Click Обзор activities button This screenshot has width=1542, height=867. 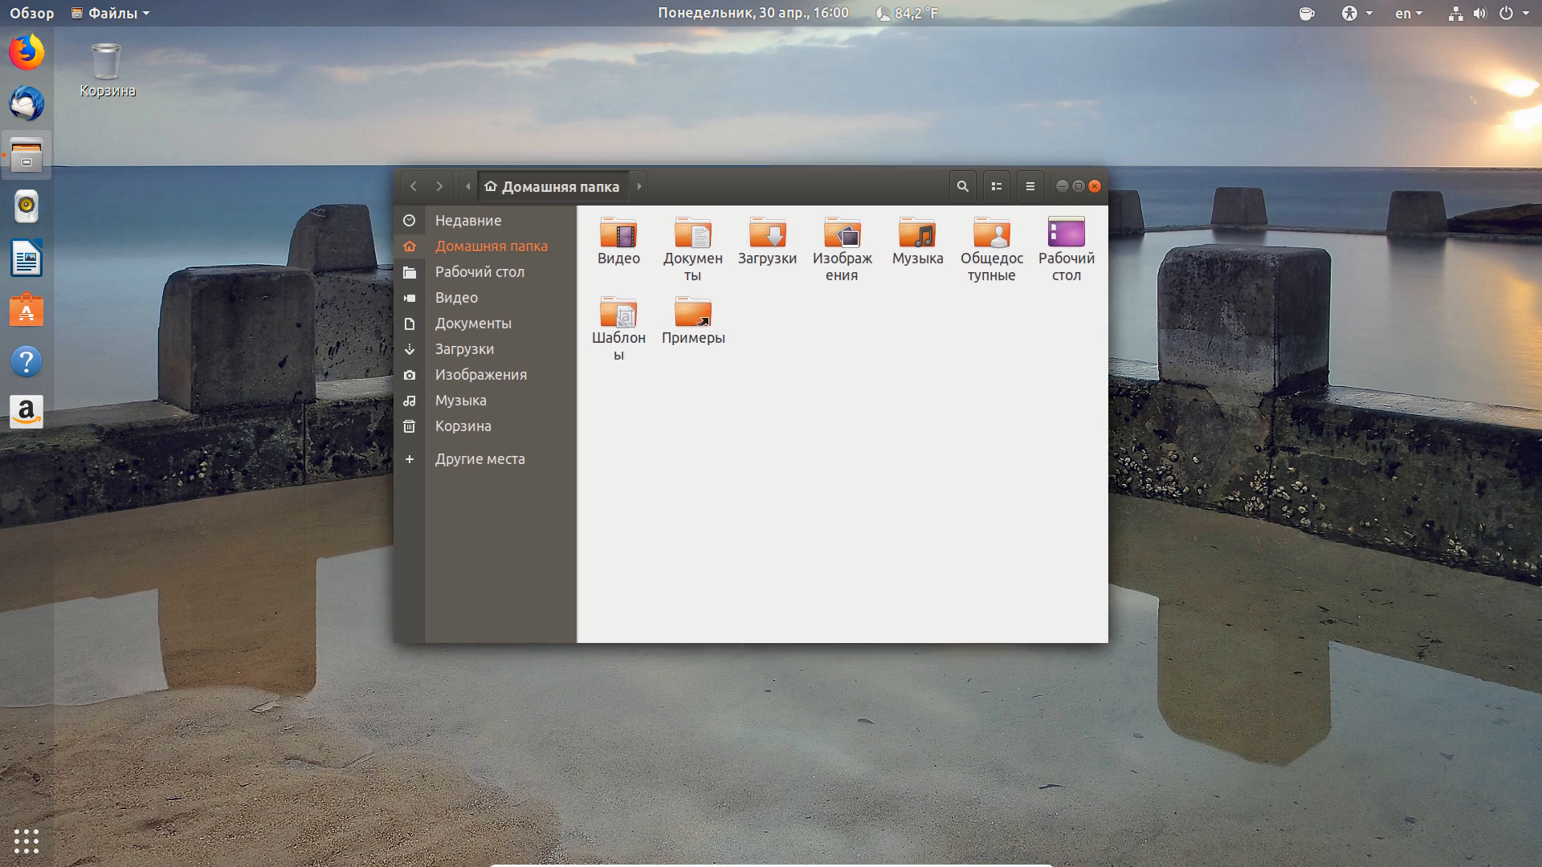click(32, 13)
